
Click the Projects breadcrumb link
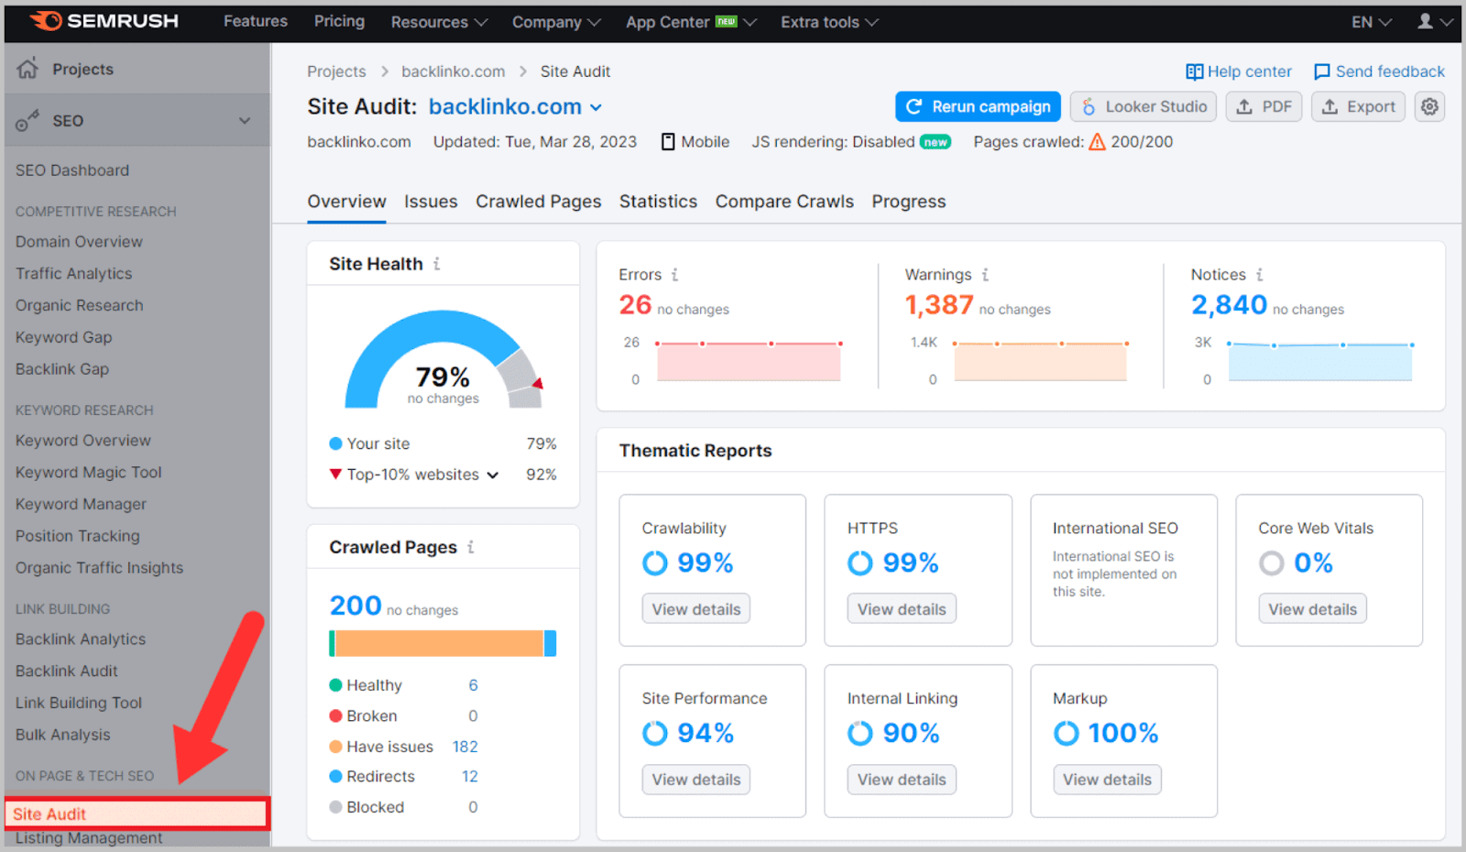coord(336,71)
